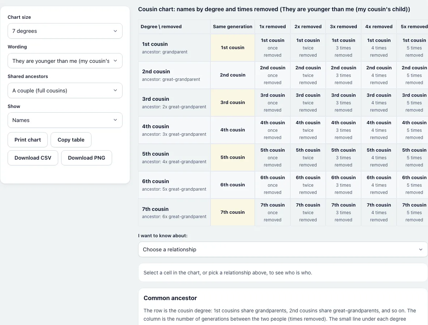Viewport: 428px width, 325px height.
Task: Select the 4th cousin same generation cell
Action: click(232, 130)
